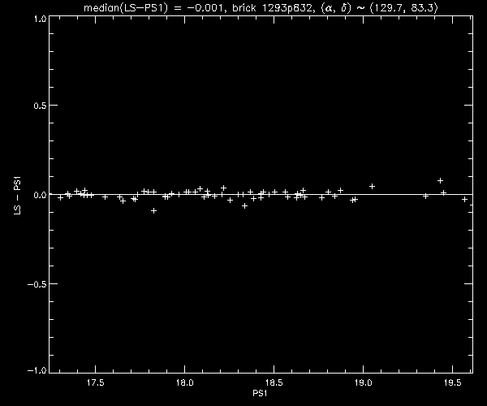
Task: Click y-axis tick label 0.5
Action: coord(40,106)
